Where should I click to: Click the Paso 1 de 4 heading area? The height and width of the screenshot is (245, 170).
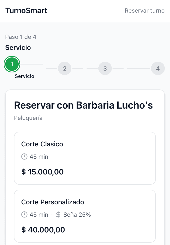pos(21,37)
